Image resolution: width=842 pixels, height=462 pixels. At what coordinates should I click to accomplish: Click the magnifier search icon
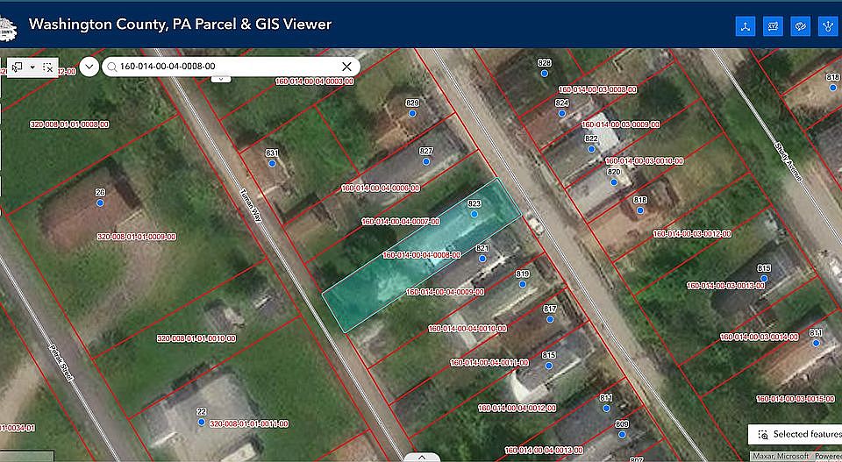[x=112, y=67]
